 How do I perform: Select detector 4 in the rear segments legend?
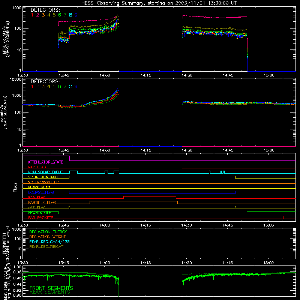click(x=49, y=87)
